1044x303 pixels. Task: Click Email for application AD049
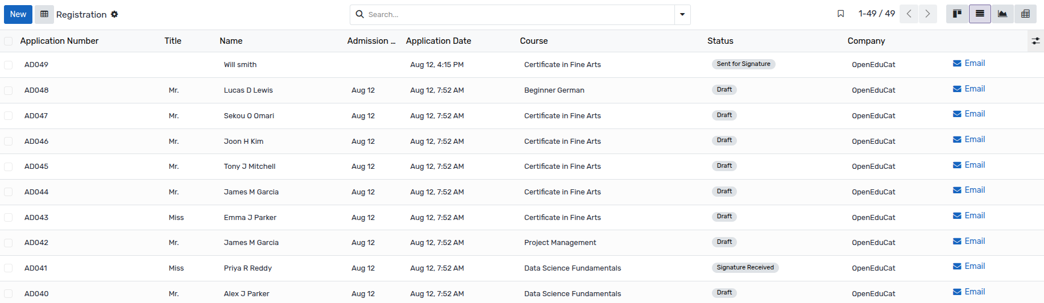pyautogui.click(x=969, y=63)
